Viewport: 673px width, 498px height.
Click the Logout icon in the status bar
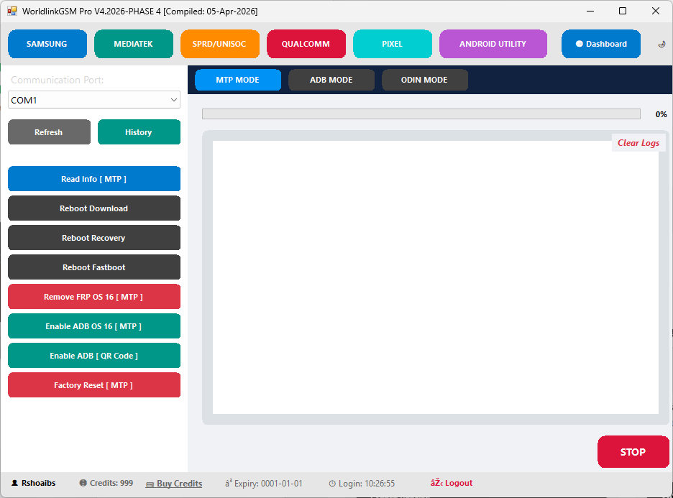pyautogui.click(x=436, y=483)
